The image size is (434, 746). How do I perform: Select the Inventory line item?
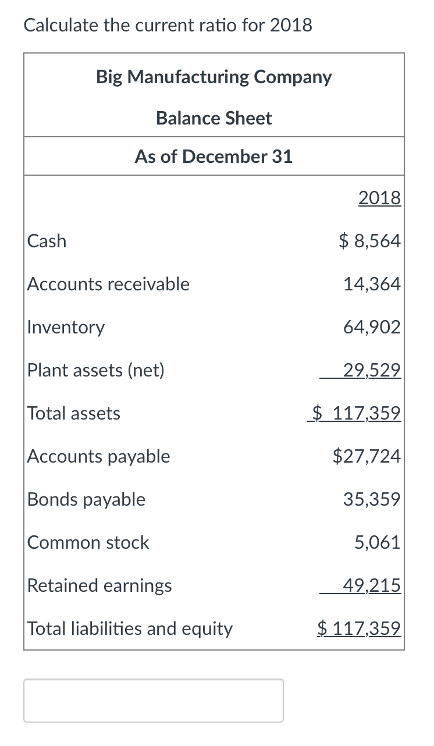tap(65, 327)
